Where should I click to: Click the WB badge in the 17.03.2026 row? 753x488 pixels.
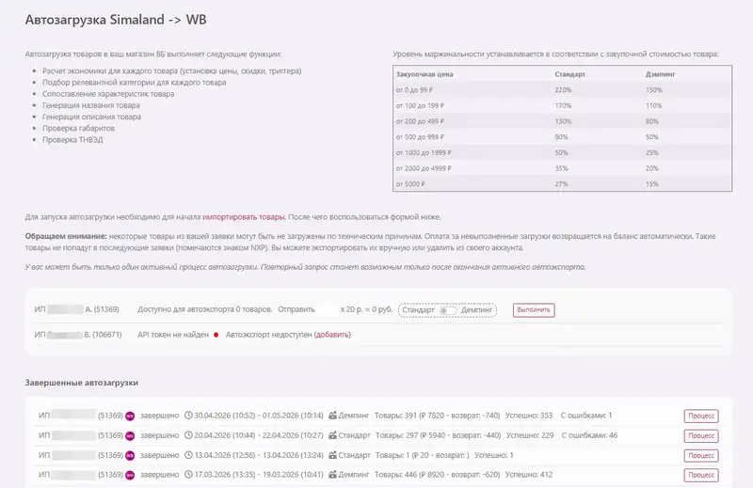click(x=130, y=475)
